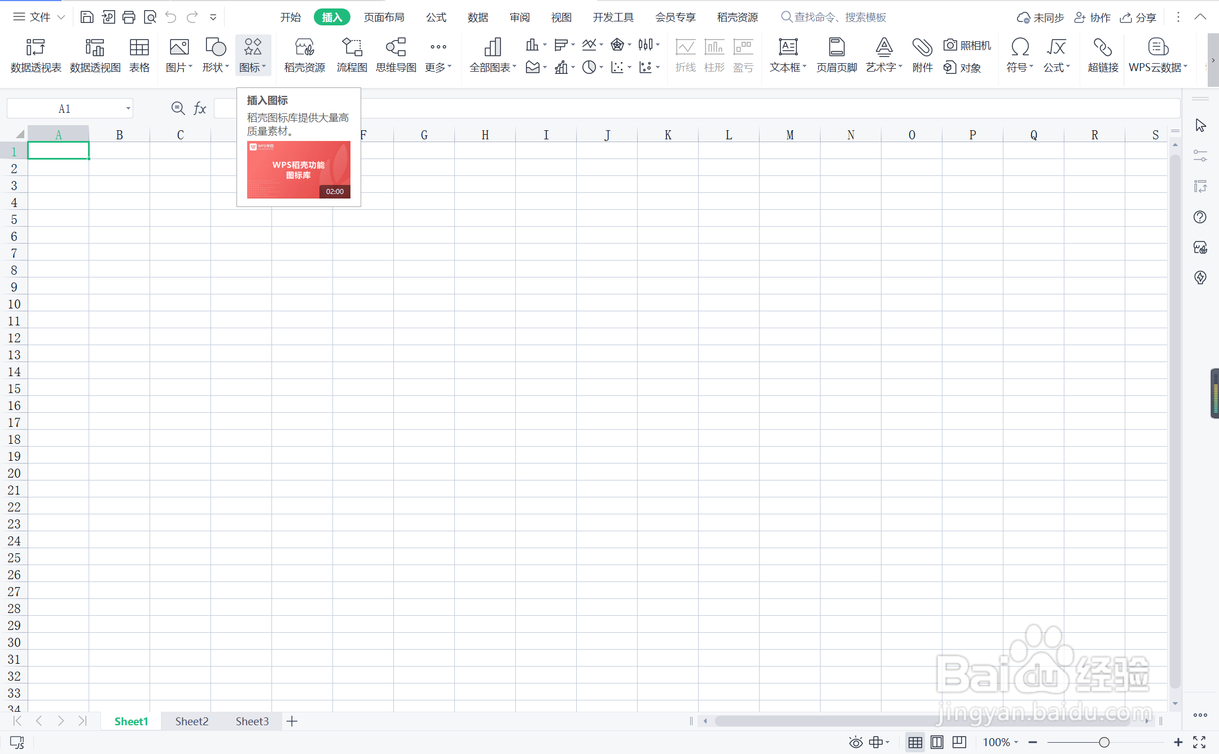Viewport: 1219px width, 754px height.
Task: Open the Sheet2 worksheet tab
Action: pyautogui.click(x=191, y=721)
